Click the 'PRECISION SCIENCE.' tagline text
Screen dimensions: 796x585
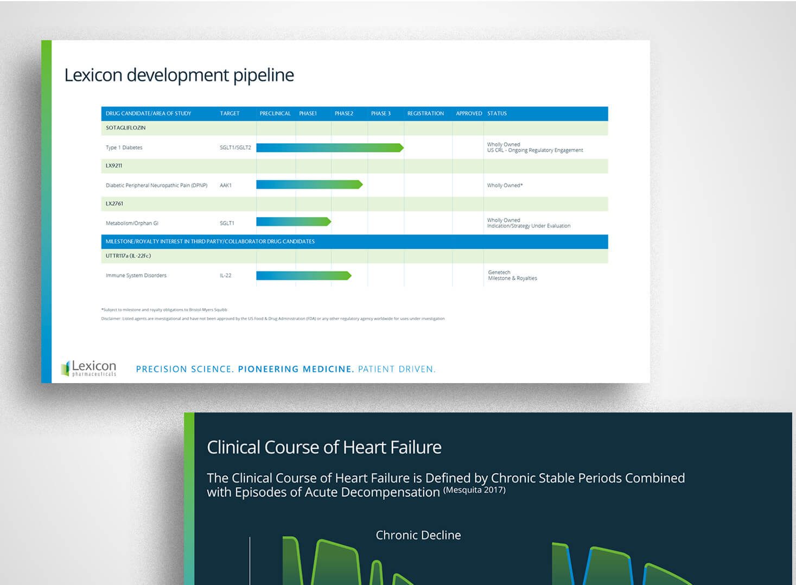[x=185, y=369]
